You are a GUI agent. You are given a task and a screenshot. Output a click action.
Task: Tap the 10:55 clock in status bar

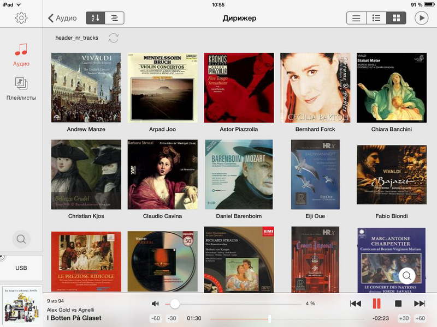pos(218,4)
